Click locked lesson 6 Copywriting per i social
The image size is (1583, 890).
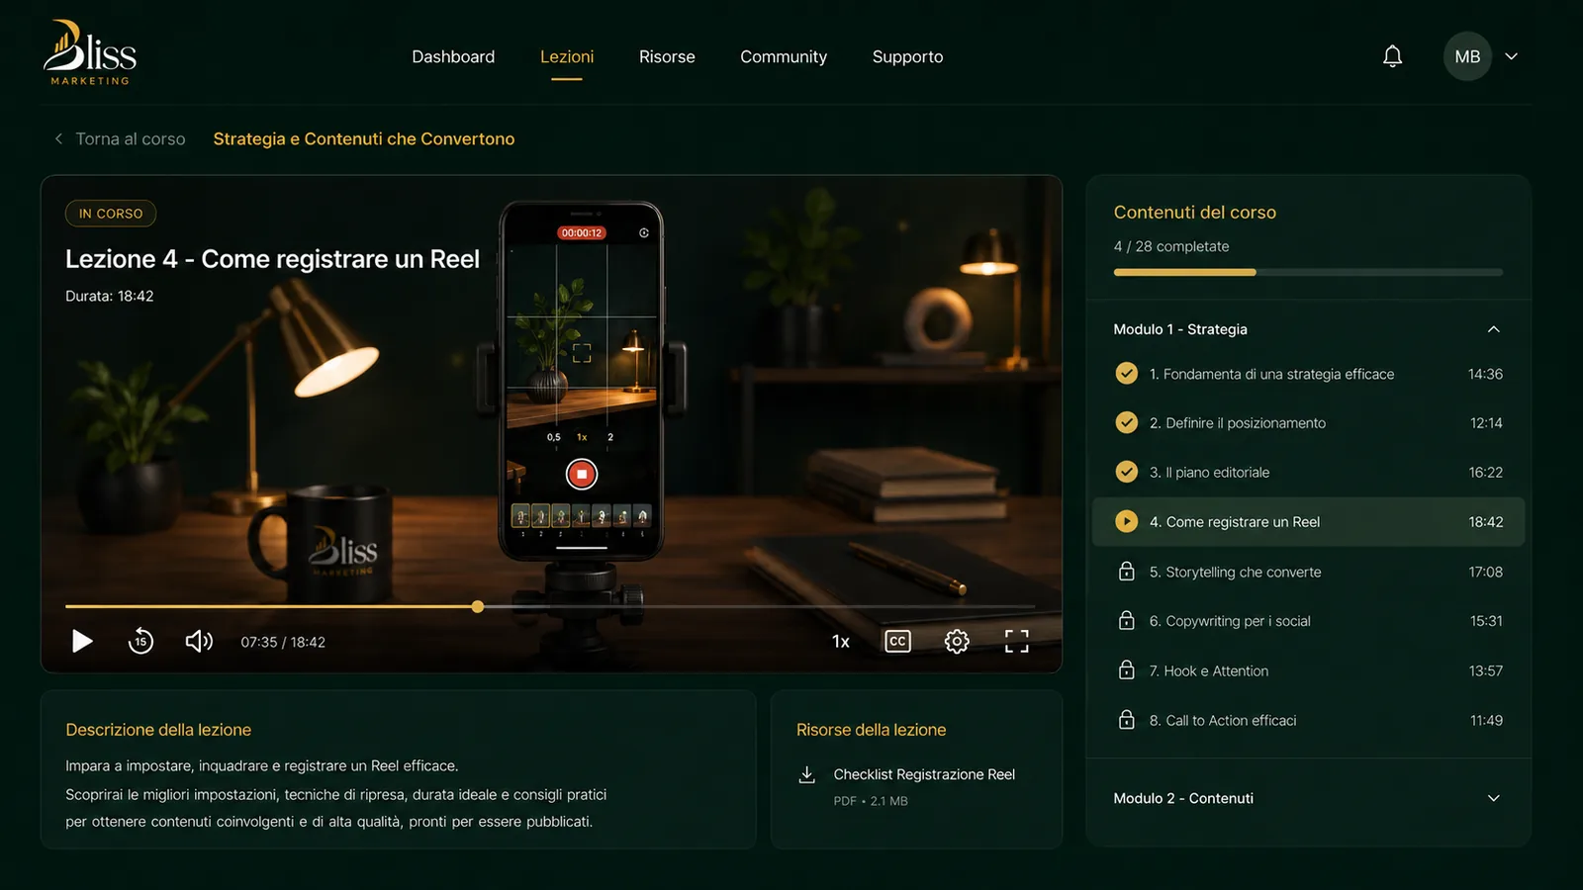(1308, 621)
